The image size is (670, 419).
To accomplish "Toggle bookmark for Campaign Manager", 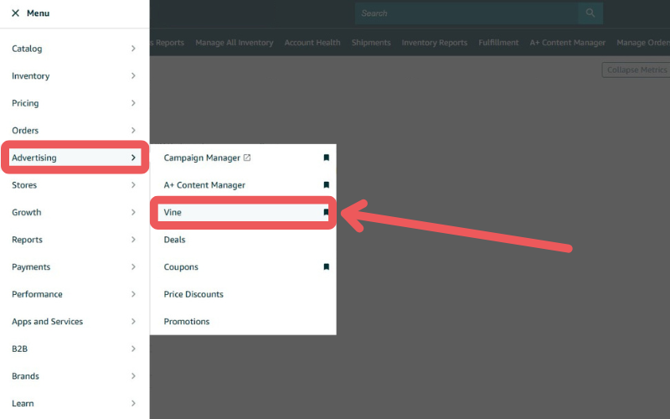I will point(327,158).
